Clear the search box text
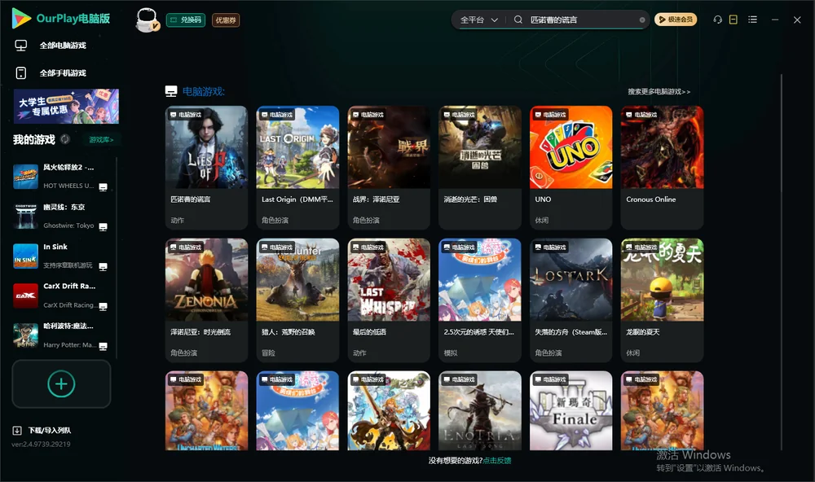 (x=642, y=20)
